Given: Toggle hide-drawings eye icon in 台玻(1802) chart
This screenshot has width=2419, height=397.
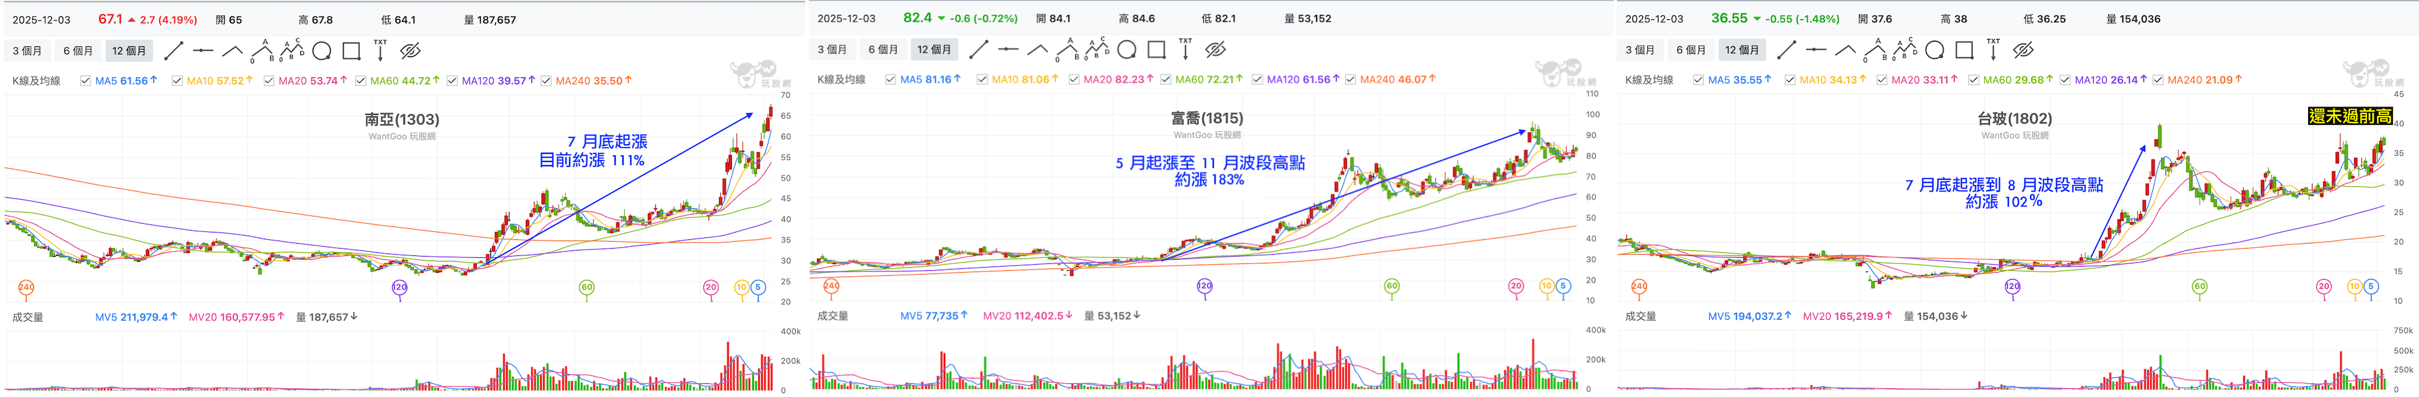Looking at the screenshot, I should tap(2024, 49).
